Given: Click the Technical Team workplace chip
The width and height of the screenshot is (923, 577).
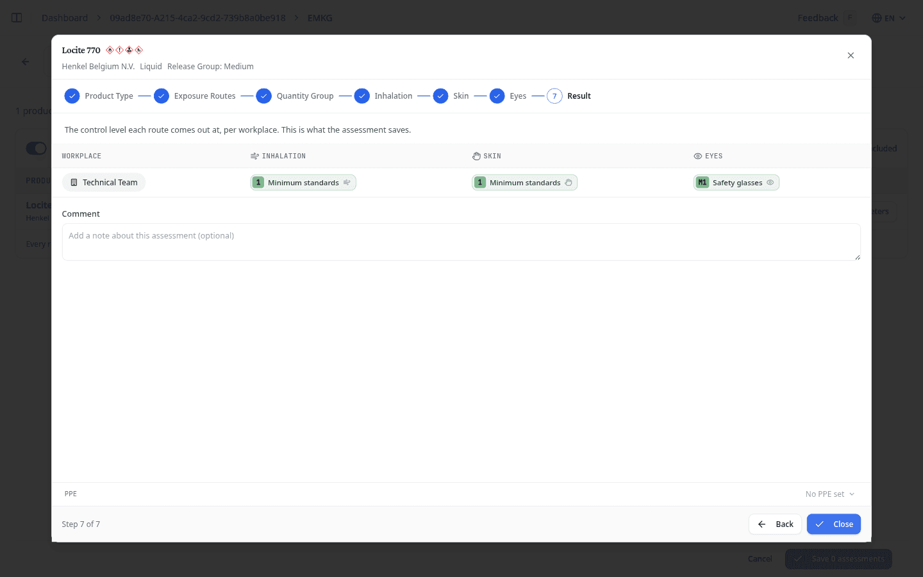Looking at the screenshot, I should [x=104, y=183].
